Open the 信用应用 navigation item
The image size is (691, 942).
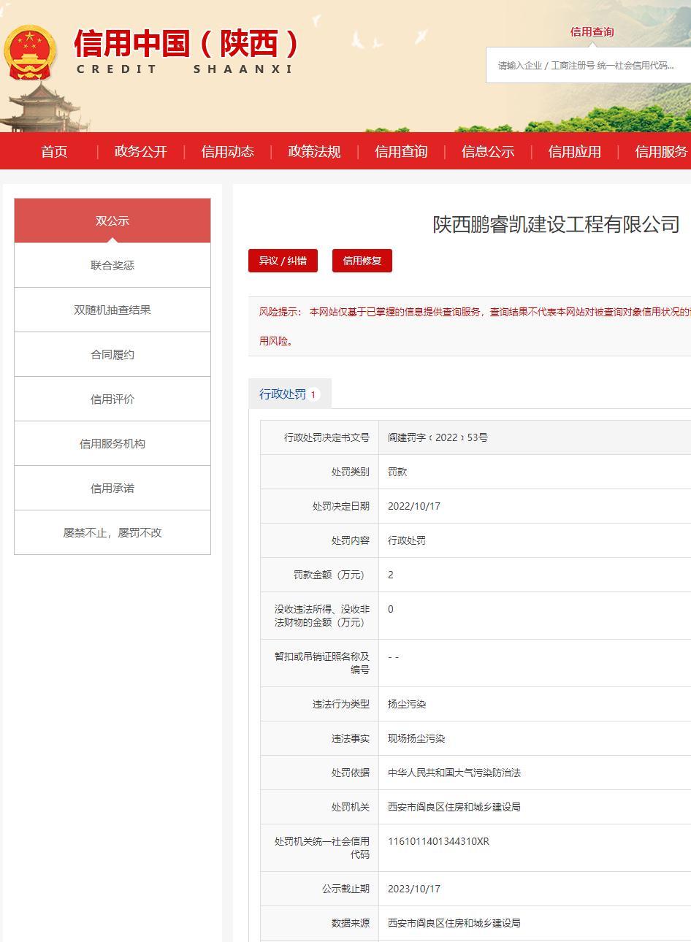click(x=575, y=151)
